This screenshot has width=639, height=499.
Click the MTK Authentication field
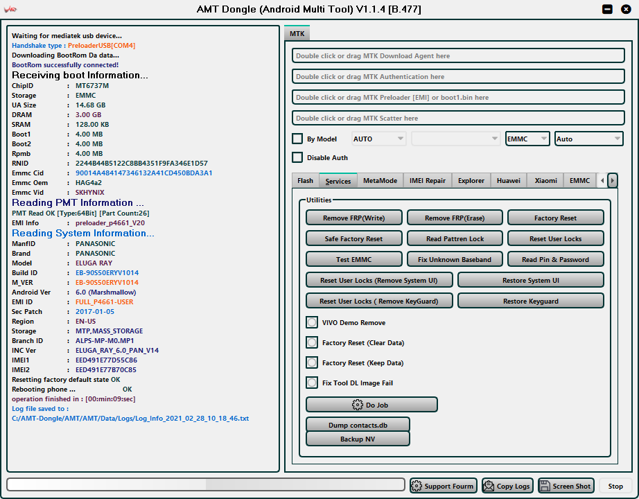(x=458, y=76)
